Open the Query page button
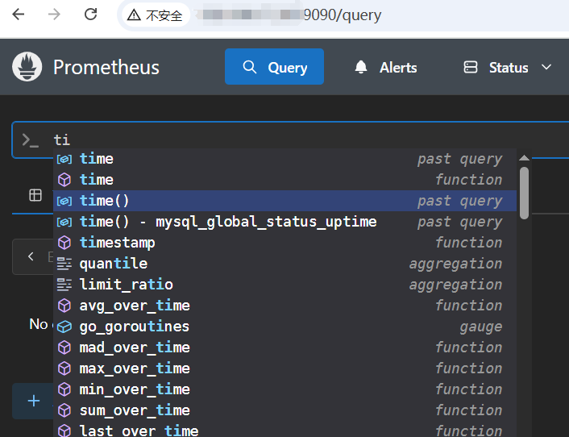The height and width of the screenshot is (437, 569). (x=274, y=67)
